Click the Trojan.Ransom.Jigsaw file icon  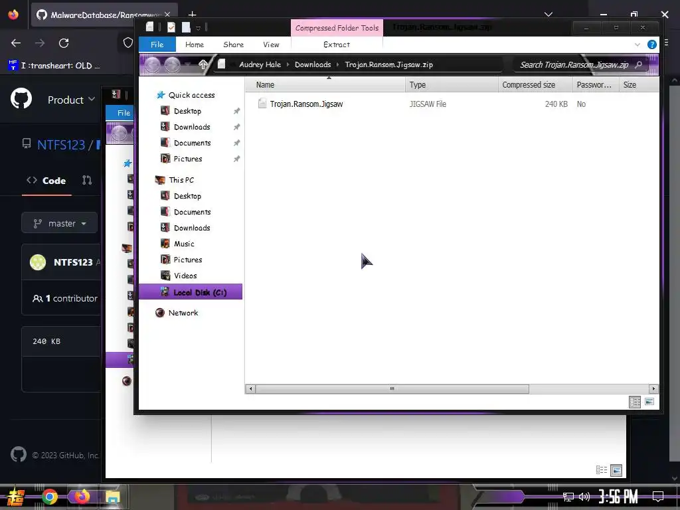tap(262, 104)
